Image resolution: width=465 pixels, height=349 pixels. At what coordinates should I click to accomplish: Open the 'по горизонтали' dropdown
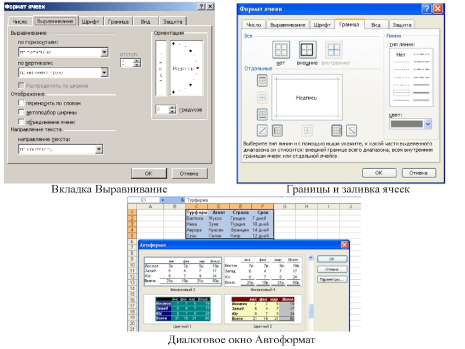[x=104, y=52]
